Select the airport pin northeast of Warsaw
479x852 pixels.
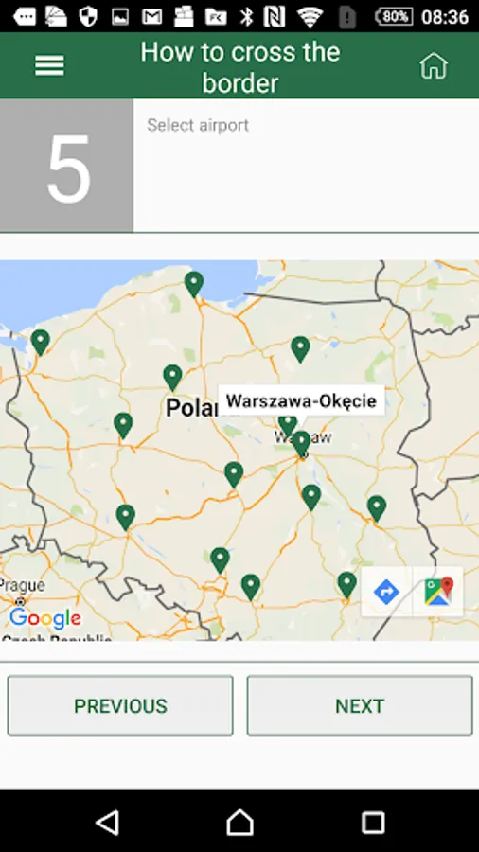(x=300, y=348)
